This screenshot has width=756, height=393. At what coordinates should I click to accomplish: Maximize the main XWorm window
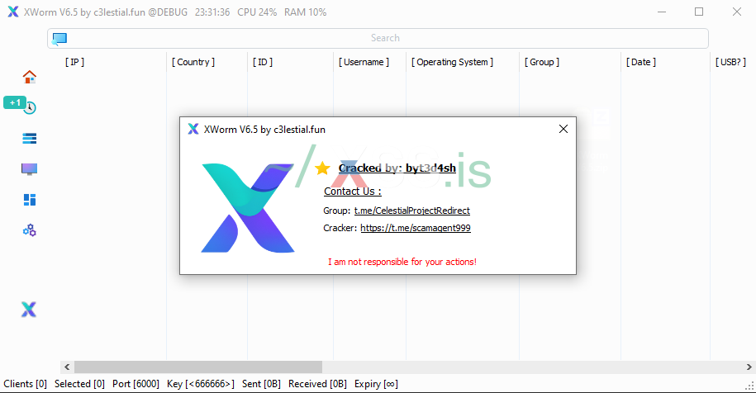pyautogui.click(x=699, y=12)
